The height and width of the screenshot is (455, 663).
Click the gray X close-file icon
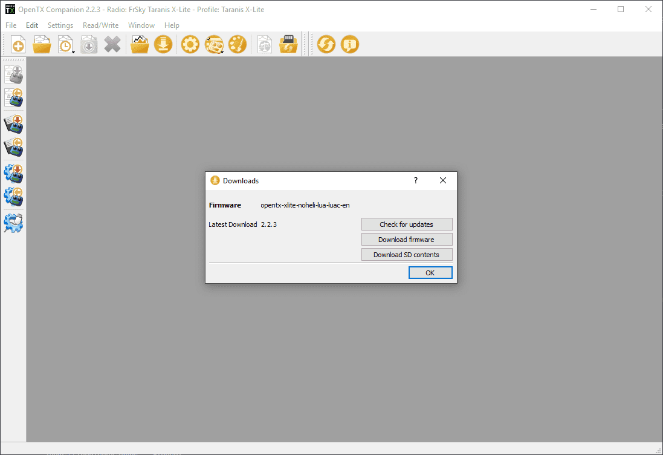[x=112, y=44]
